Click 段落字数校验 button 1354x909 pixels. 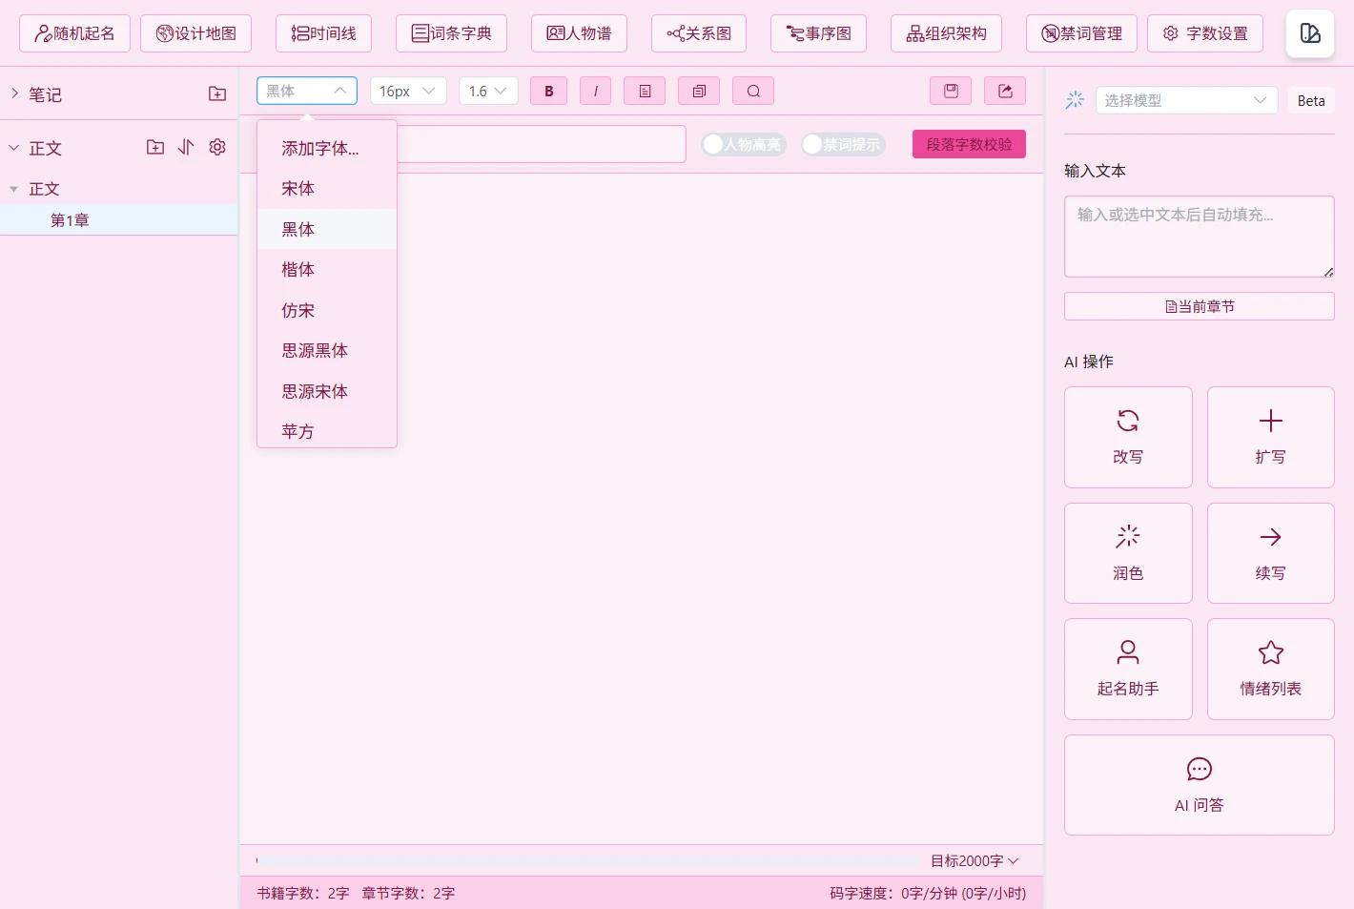pyautogui.click(x=969, y=144)
